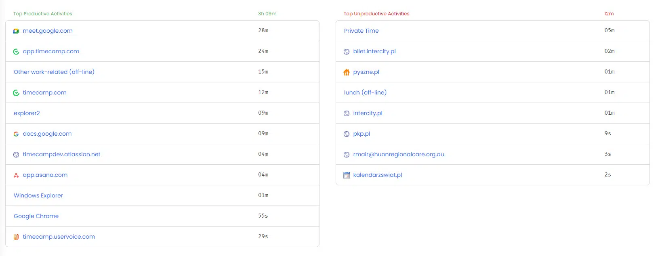The height and width of the screenshot is (256, 662).
Task: Click the Google G icon beside docs.google.com
Action: 16,134
